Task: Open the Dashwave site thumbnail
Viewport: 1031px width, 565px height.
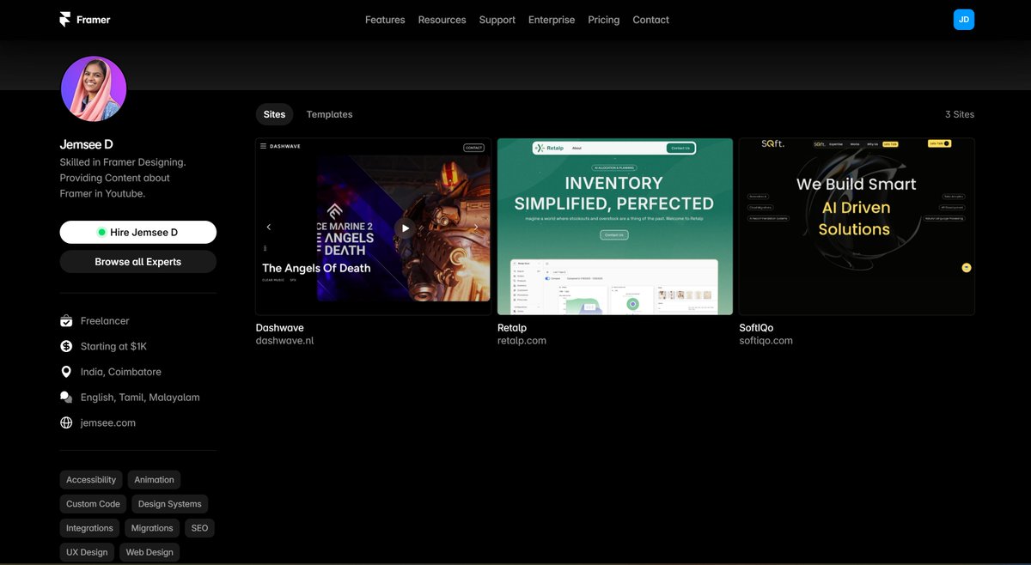Action: pyautogui.click(x=374, y=227)
